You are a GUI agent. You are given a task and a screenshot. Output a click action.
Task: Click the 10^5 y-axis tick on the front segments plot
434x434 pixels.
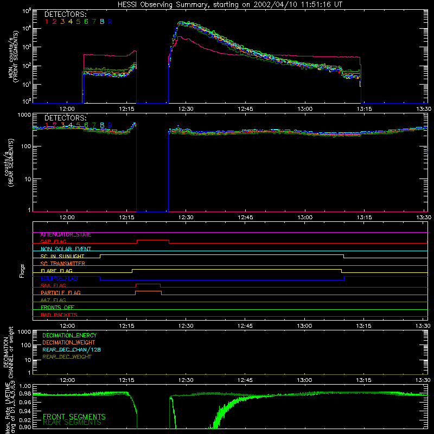click(x=27, y=11)
